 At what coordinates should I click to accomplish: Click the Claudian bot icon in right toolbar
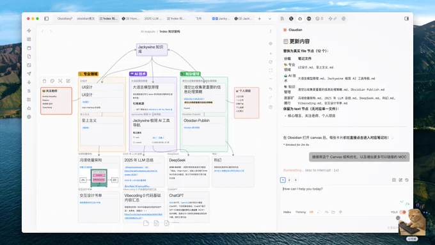(x=300, y=19)
